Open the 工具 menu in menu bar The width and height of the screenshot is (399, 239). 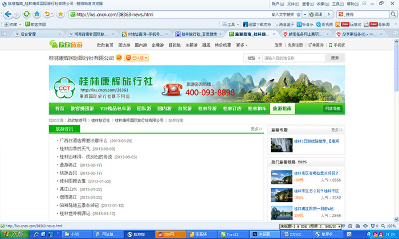pos(337,4)
